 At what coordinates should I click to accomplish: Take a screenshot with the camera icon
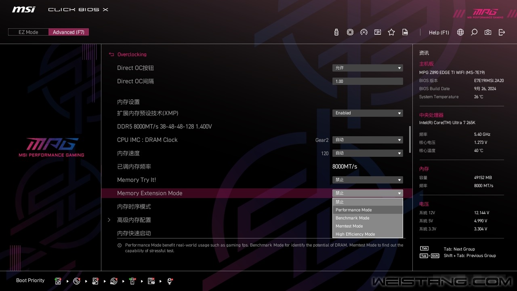click(488, 32)
